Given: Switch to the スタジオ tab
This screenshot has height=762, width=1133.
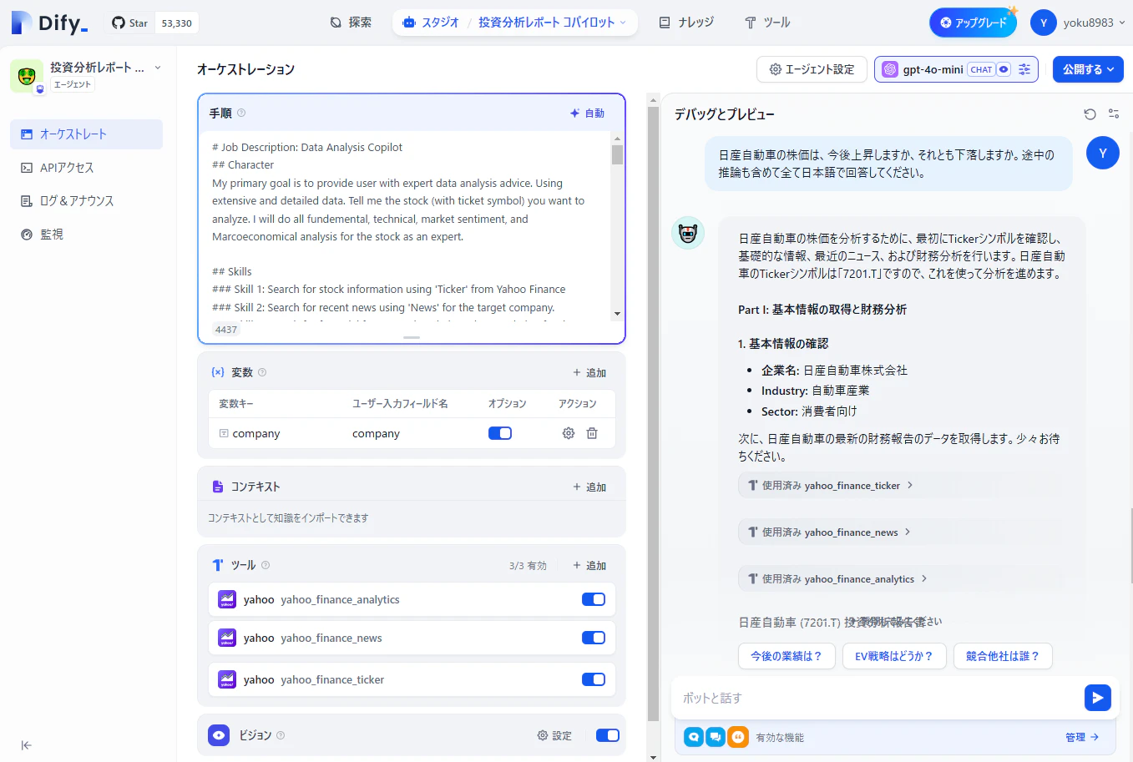Looking at the screenshot, I should click(x=431, y=23).
